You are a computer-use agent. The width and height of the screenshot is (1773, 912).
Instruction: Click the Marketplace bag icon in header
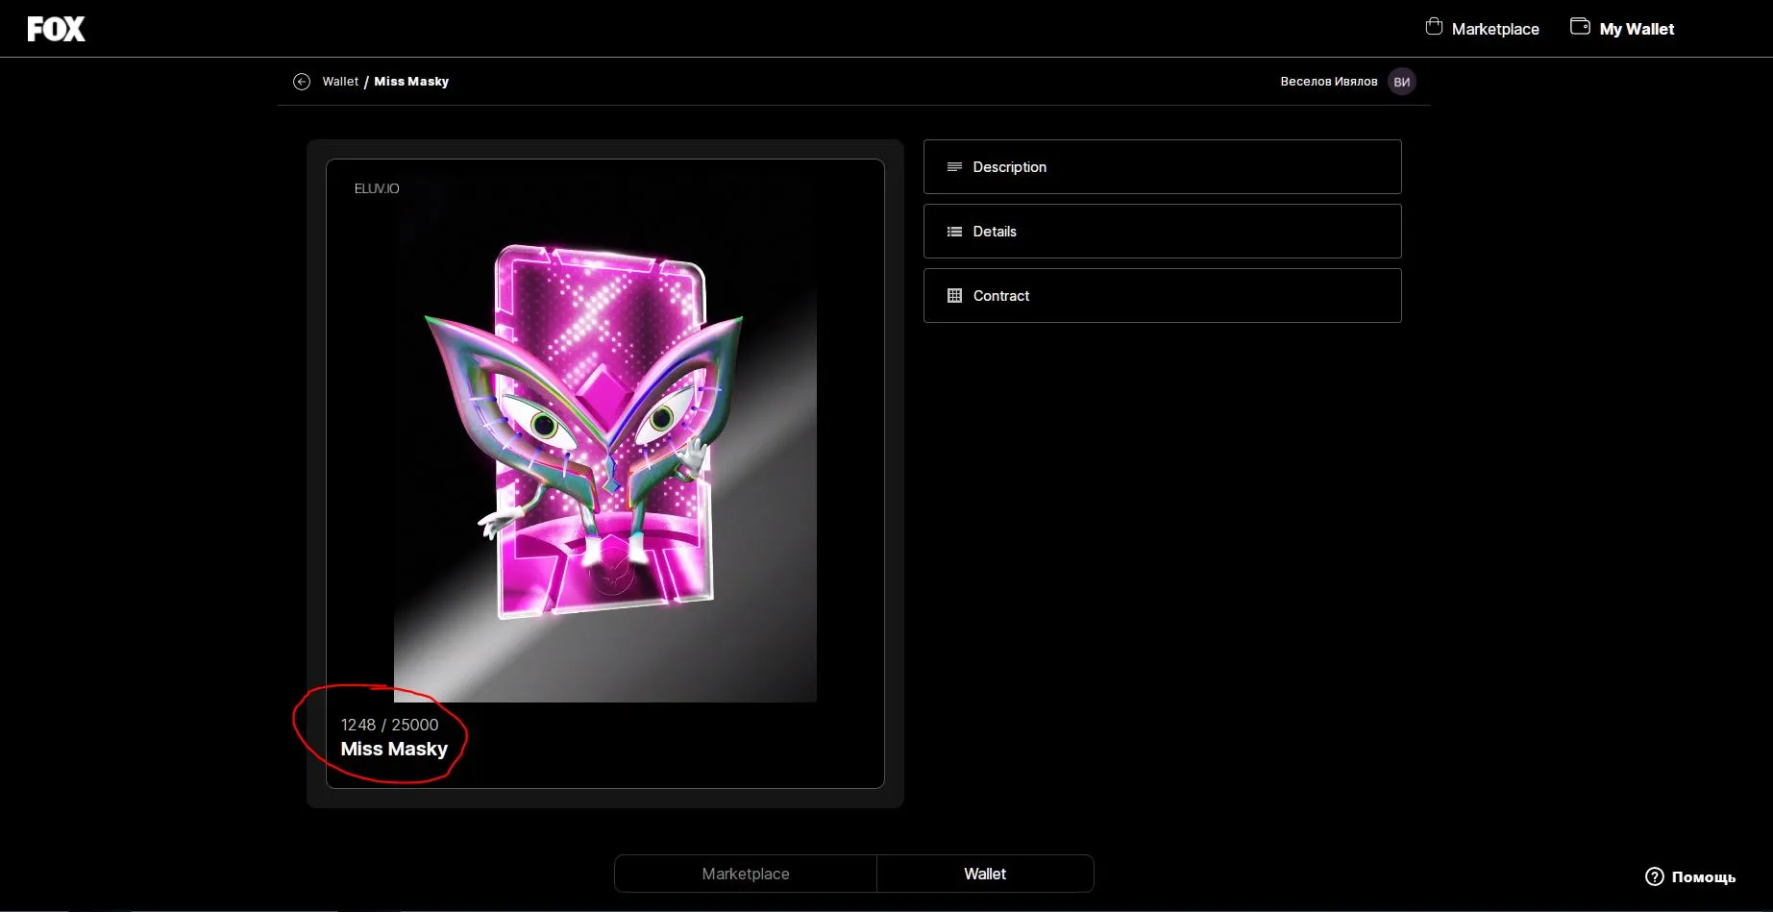[1434, 27]
